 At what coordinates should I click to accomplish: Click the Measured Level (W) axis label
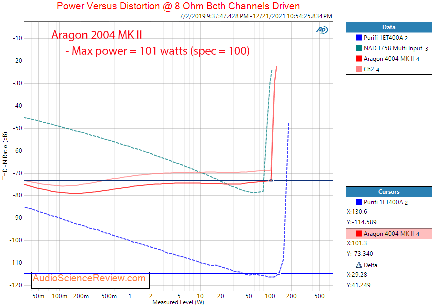[178, 302]
